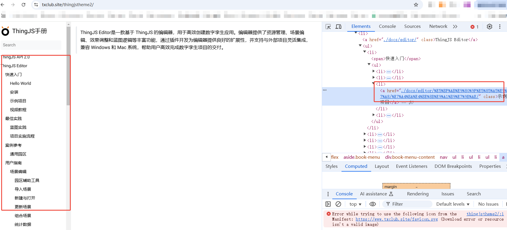Open the Network tab

[x=438, y=26]
